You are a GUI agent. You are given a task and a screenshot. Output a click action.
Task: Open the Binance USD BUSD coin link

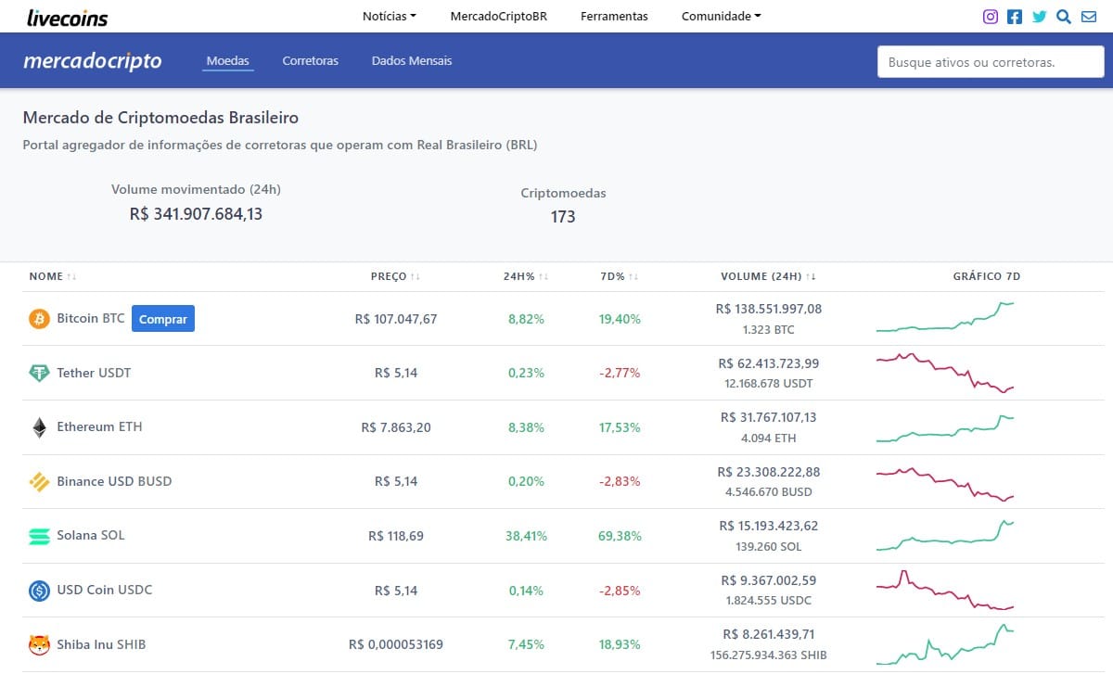pyautogui.click(x=114, y=481)
